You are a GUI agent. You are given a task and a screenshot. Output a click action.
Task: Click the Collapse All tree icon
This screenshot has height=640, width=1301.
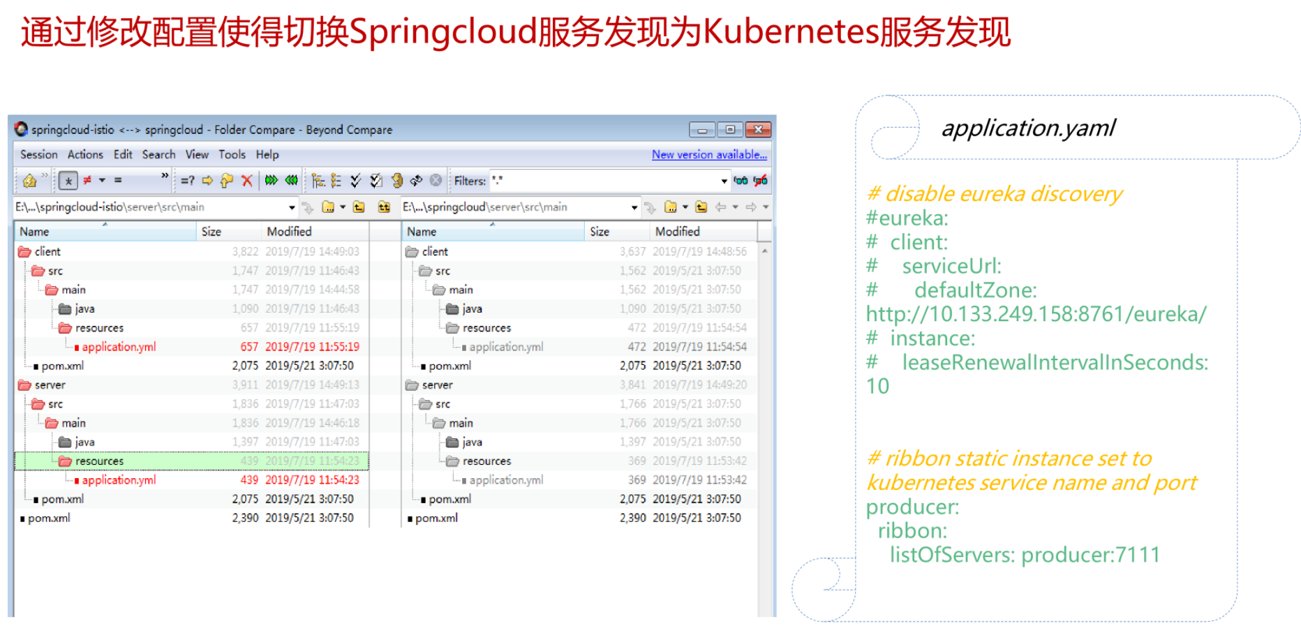pyautogui.click(x=336, y=181)
